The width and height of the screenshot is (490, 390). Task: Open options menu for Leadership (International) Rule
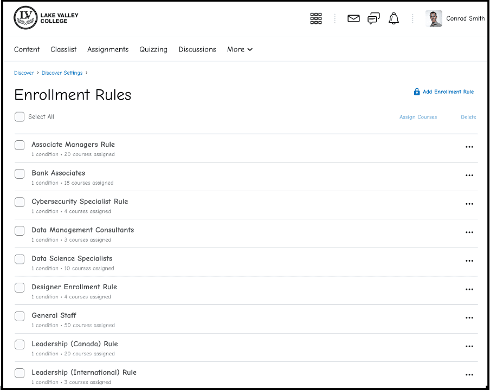pos(469,375)
